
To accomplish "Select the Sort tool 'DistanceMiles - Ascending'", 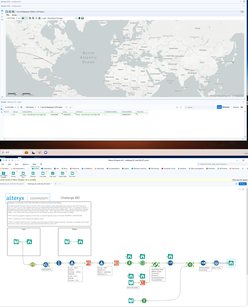I will [x=203, y=263].
